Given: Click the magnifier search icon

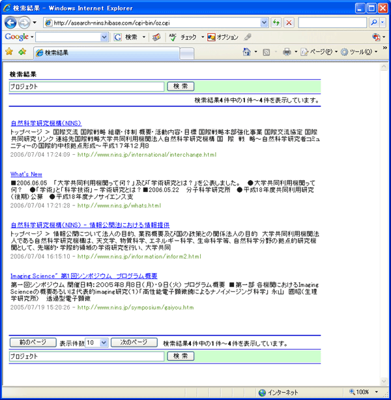Looking at the screenshot, I should (374, 23).
